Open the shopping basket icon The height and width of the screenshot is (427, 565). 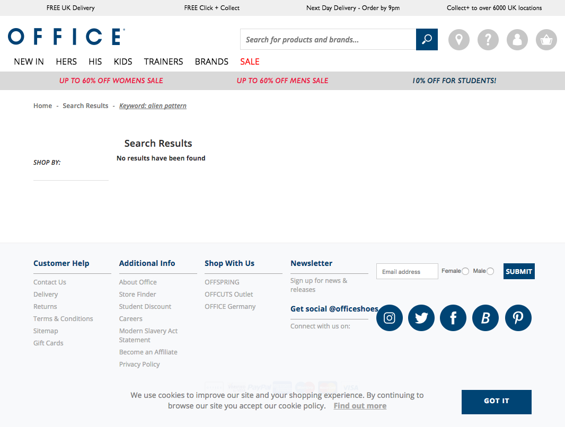click(546, 40)
